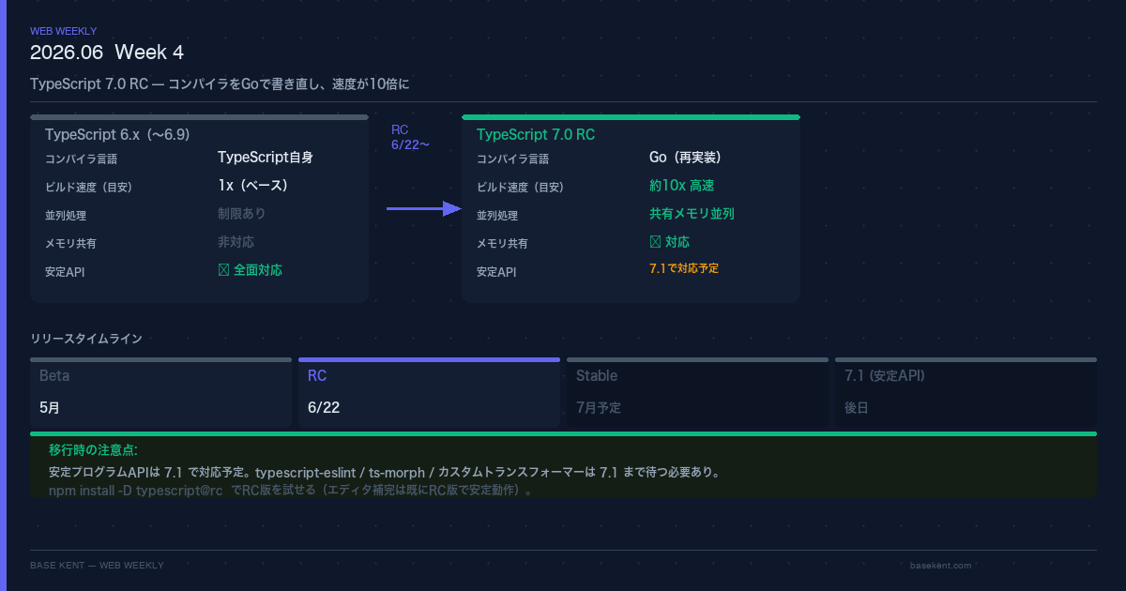1126x591 pixels.
Task: Click 'ビルド速度(目安)' label in 6.x card
Action: 88,188
